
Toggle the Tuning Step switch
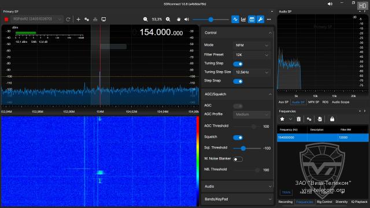(238, 64)
